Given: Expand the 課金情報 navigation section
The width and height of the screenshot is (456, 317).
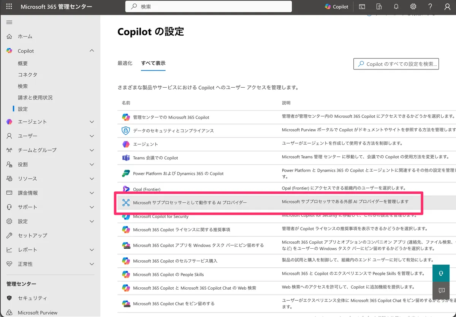Looking at the screenshot, I should coord(92,193).
